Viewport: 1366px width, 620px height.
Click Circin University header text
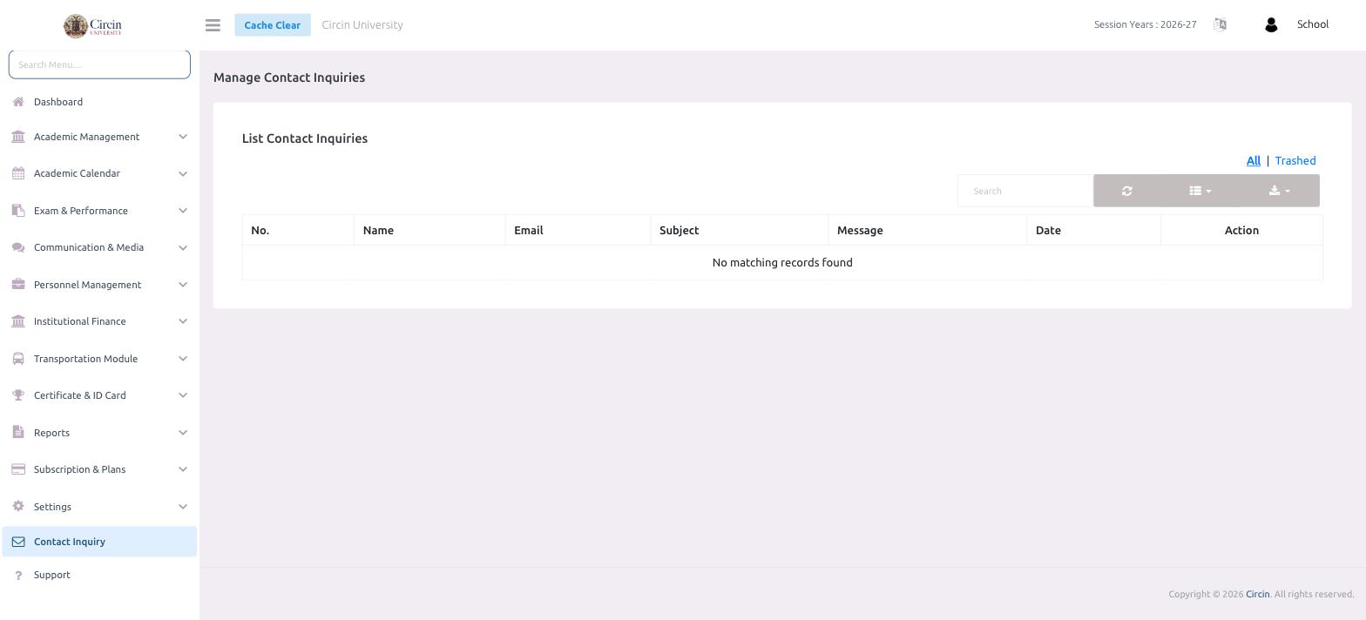pos(362,24)
